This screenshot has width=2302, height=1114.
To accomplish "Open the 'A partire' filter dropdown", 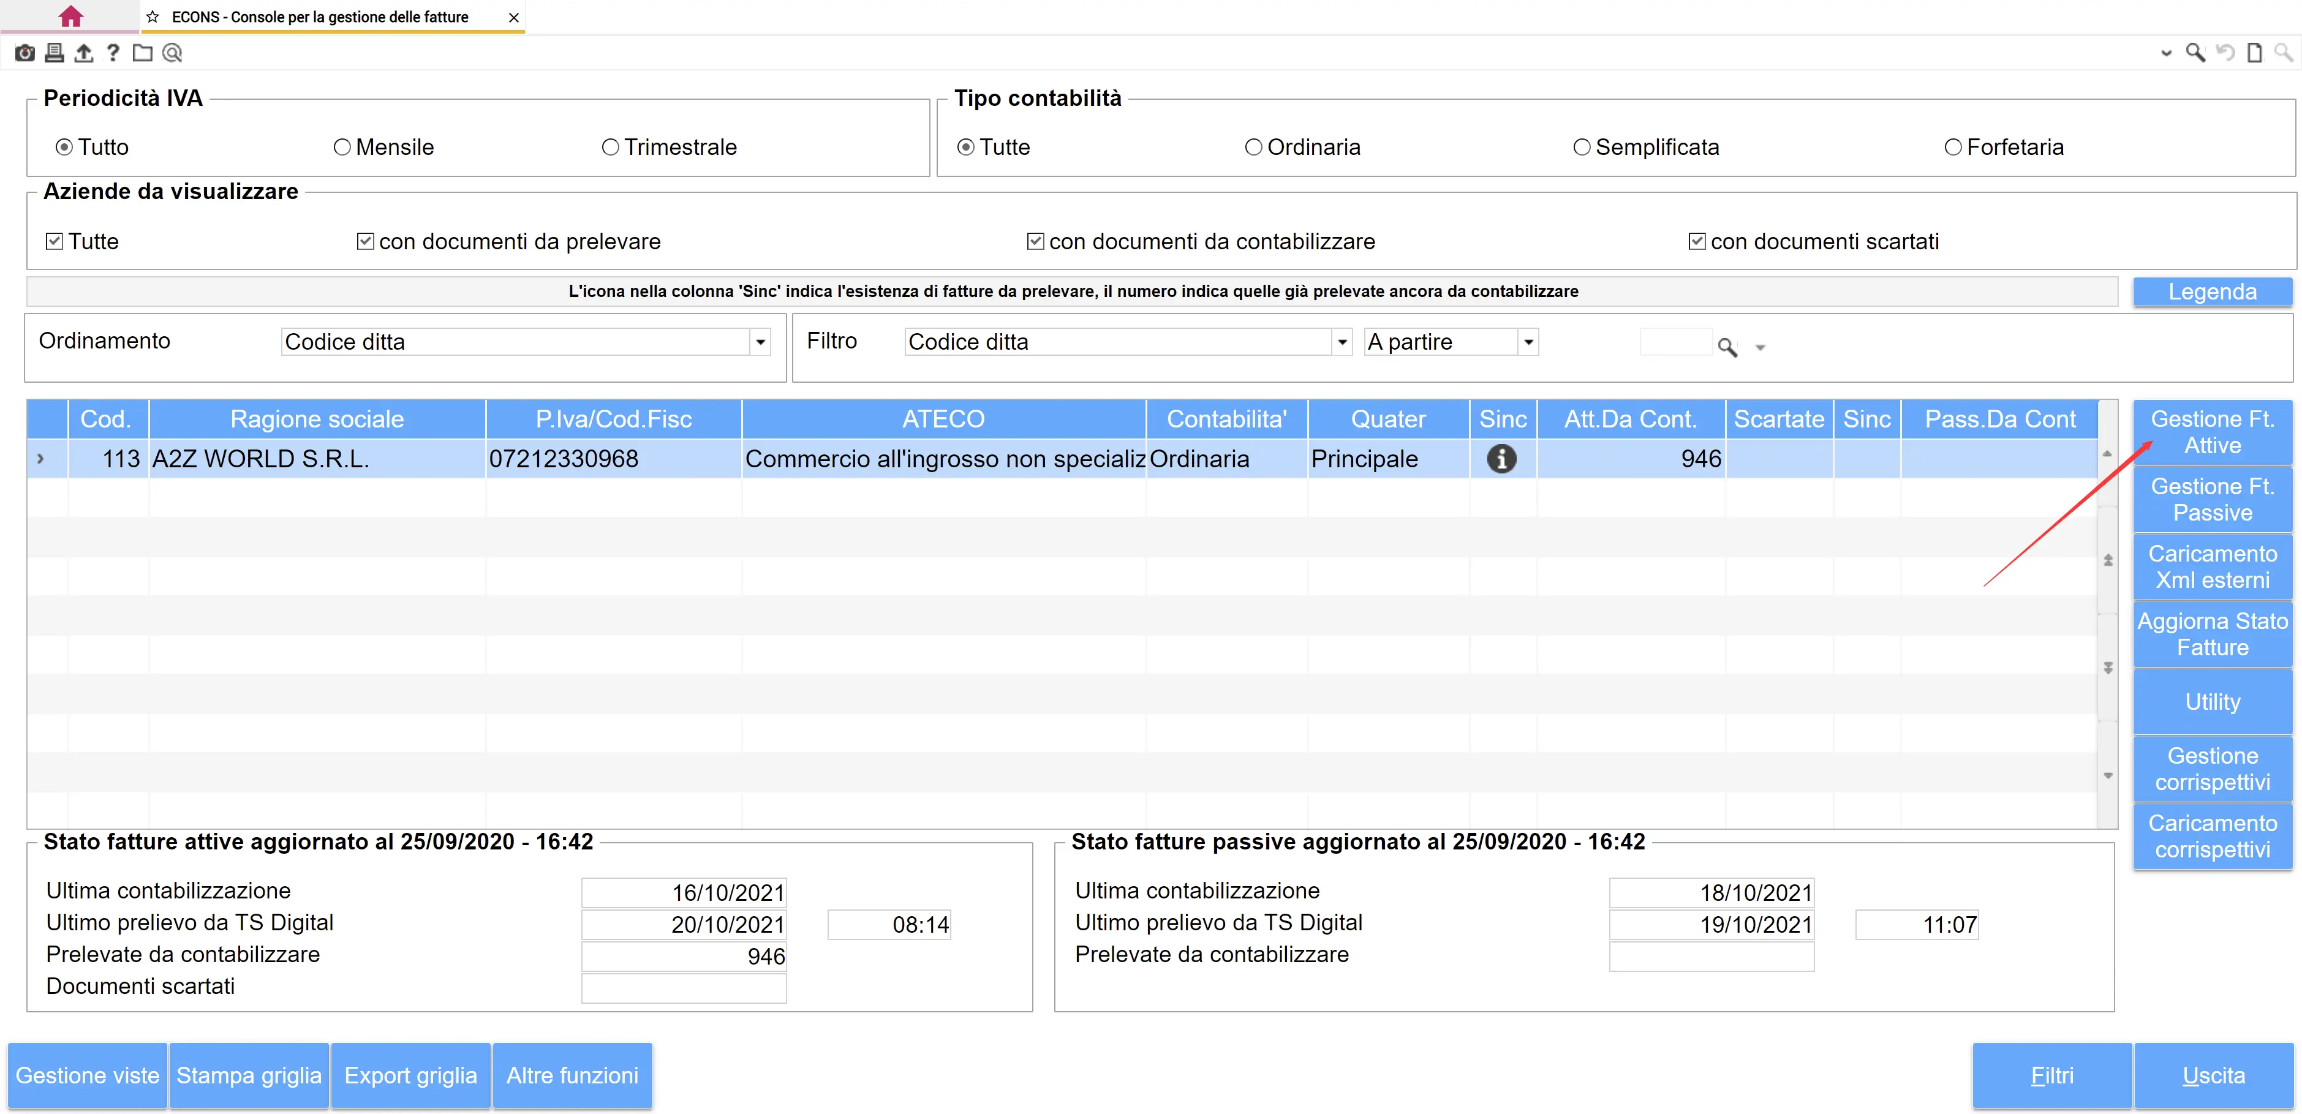I will pos(1528,342).
